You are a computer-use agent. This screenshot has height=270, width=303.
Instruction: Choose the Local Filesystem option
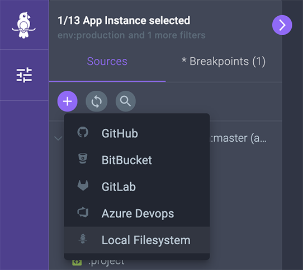pyautogui.click(x=137, y=240)
